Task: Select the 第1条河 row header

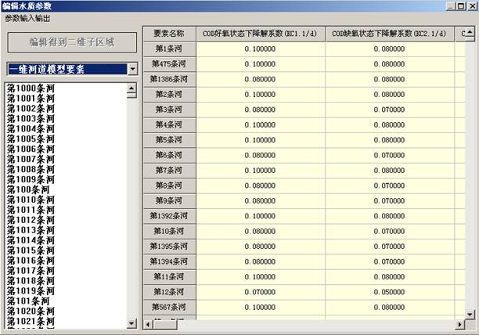Action: (167, 49)
